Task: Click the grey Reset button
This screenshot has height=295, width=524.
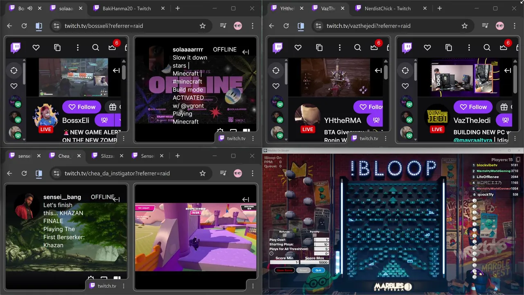Action: [303, 270]
